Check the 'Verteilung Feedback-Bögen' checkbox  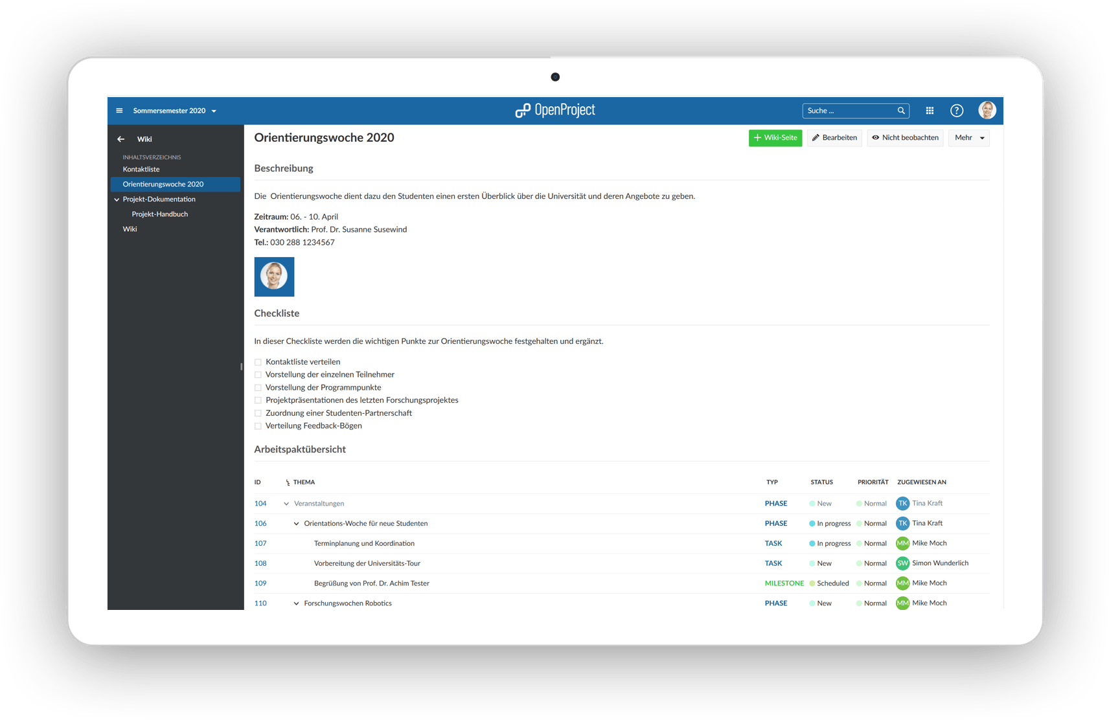click(258, 426)
